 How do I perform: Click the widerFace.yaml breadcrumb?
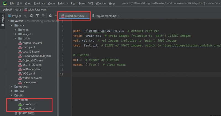coord(36,10)
